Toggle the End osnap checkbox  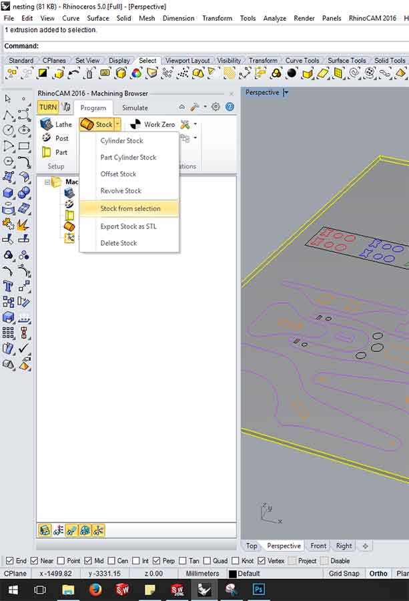(x=10, y=561)
